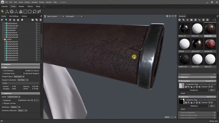The height and width of the screenshot is (123, 219).
Task: Open Tangent Calculation dropdown
Action: (x=23, y=80)
